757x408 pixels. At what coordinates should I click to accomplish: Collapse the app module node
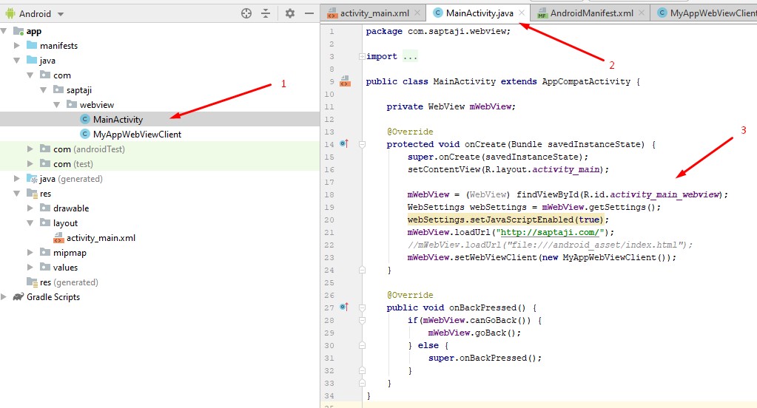coord(4,31)
